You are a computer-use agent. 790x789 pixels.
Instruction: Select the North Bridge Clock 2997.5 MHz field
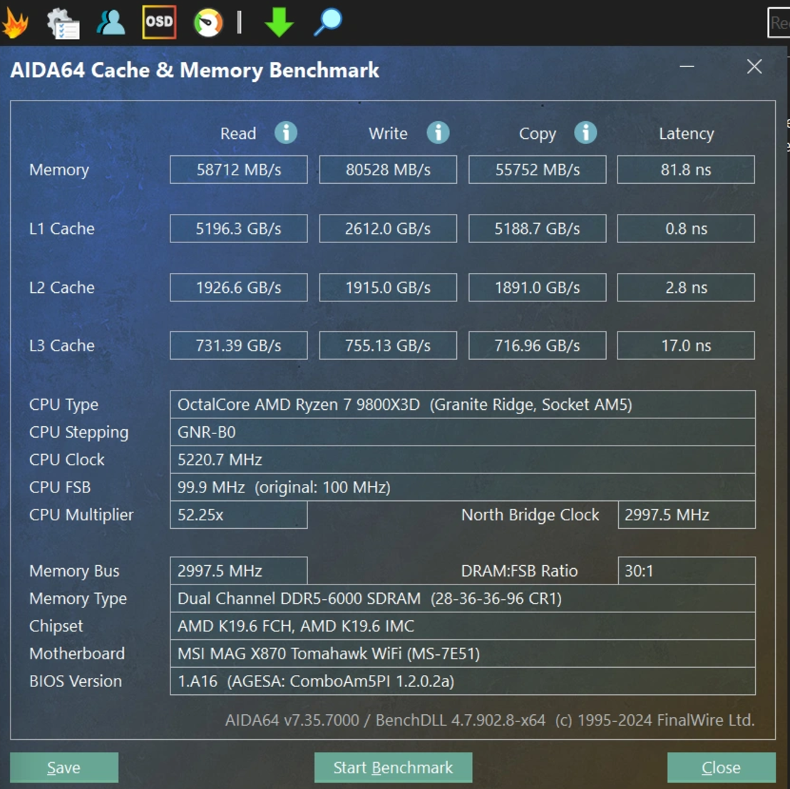point(686,515)
